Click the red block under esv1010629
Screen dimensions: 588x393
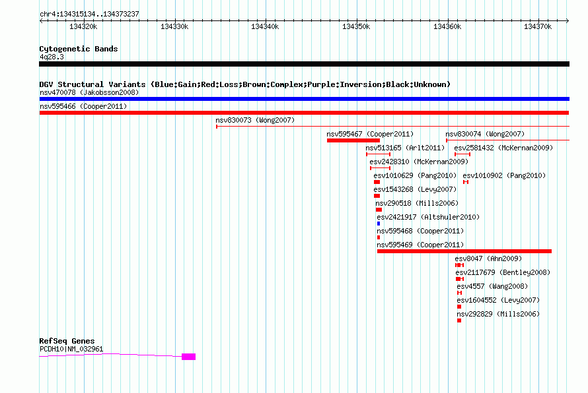pyautogui.click(x=377, y=182)
